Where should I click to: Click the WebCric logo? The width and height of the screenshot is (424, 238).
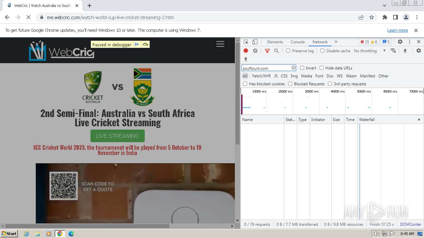click(x=62, y=51)
